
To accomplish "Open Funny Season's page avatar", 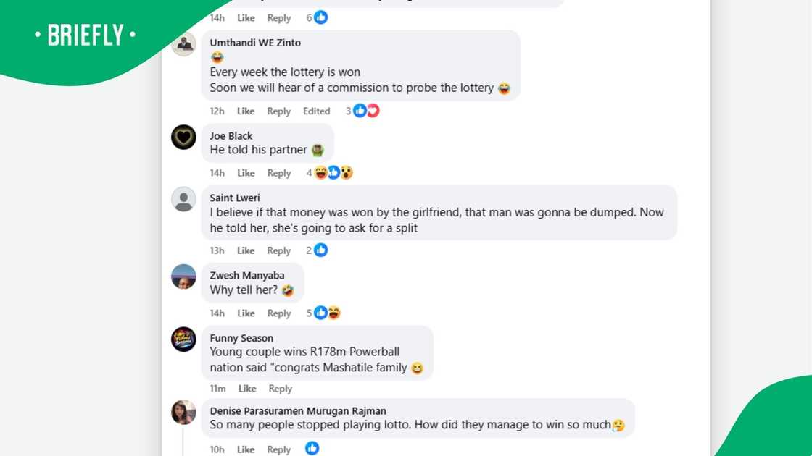I will [x=184, y=339].
